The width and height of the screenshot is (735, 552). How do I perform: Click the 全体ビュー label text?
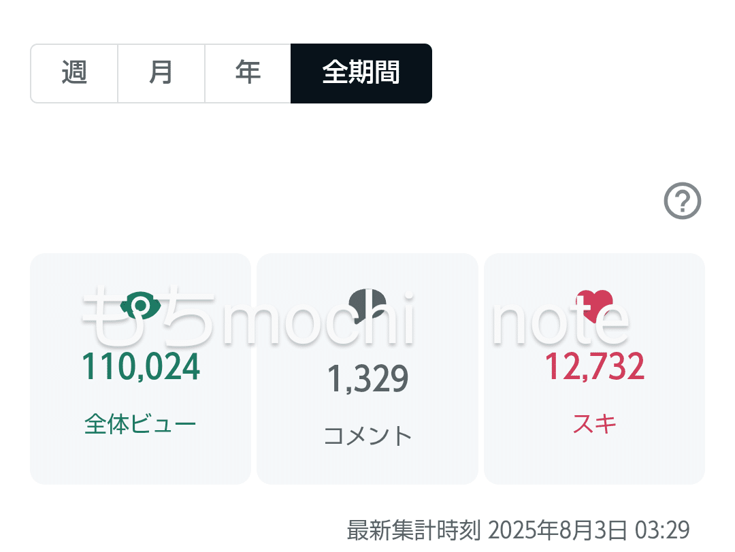click(x=140, y=424)
